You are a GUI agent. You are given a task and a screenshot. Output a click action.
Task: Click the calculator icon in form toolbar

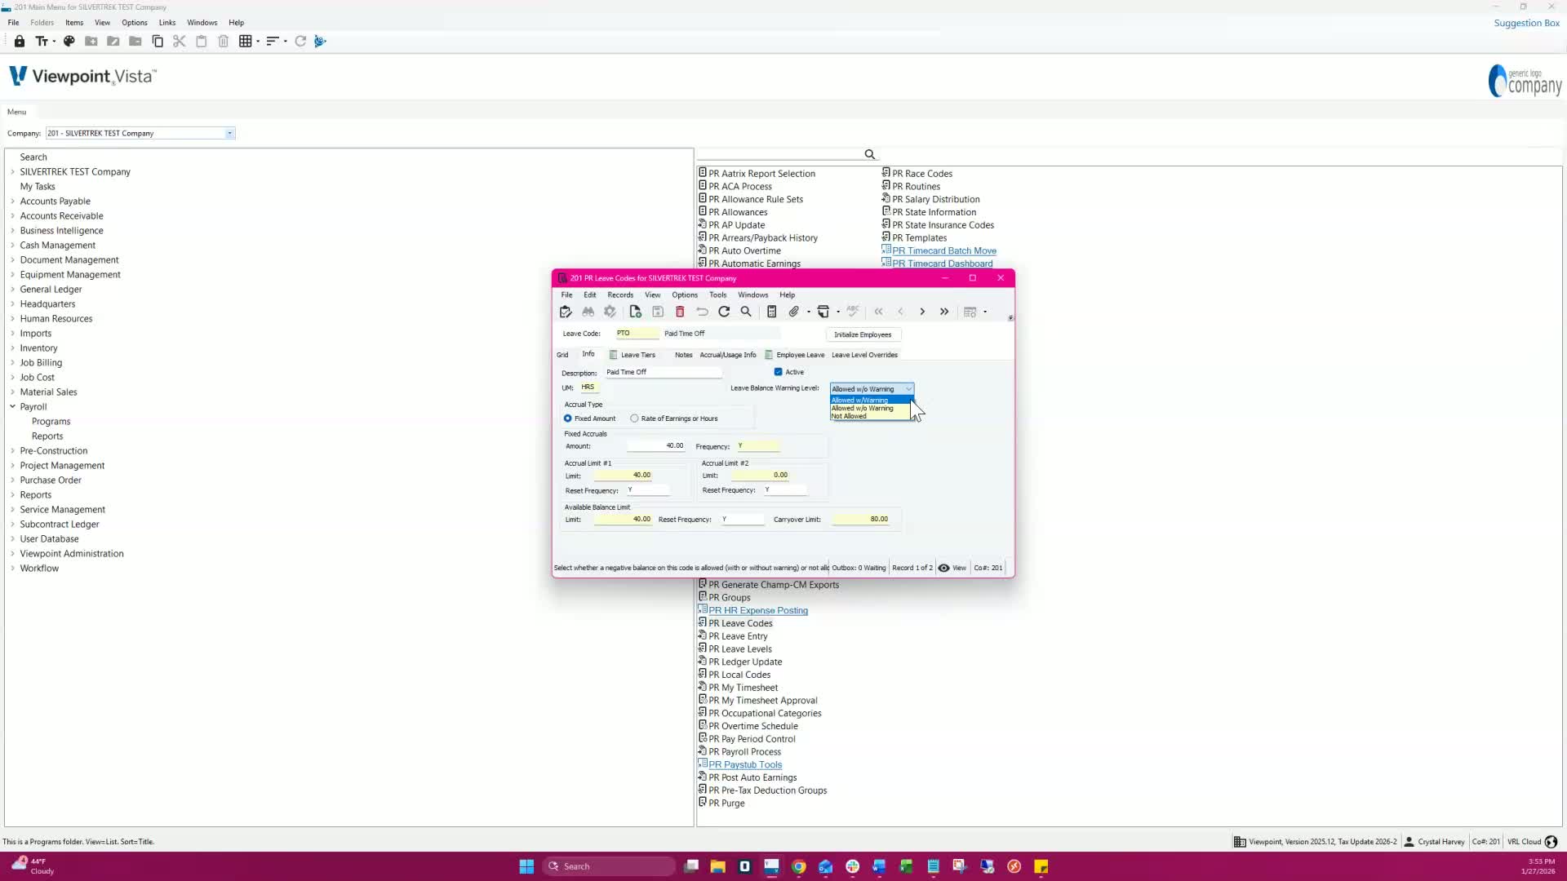(x=771, y=312)
